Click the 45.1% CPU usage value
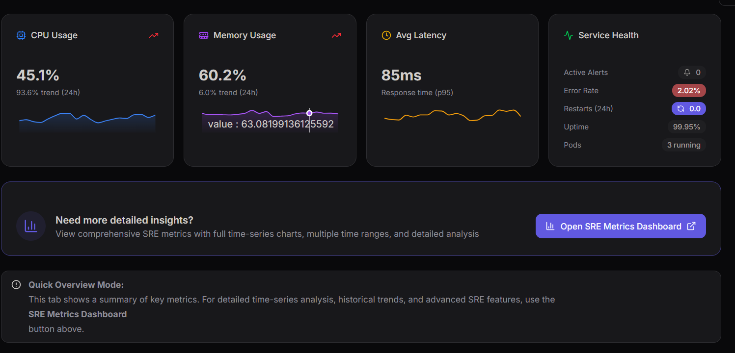 click(x=38, y=75)
